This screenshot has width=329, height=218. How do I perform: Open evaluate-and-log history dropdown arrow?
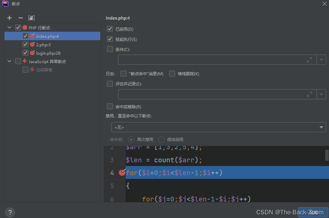point(321,94)
